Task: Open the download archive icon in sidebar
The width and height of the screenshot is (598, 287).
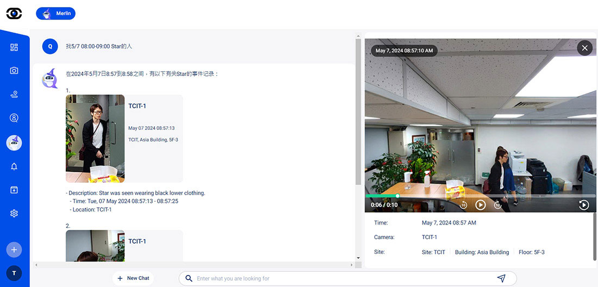Action: pos(14,190)
